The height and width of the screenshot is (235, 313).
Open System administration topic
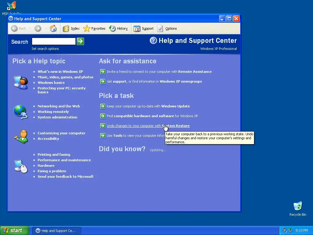[57, 117]
